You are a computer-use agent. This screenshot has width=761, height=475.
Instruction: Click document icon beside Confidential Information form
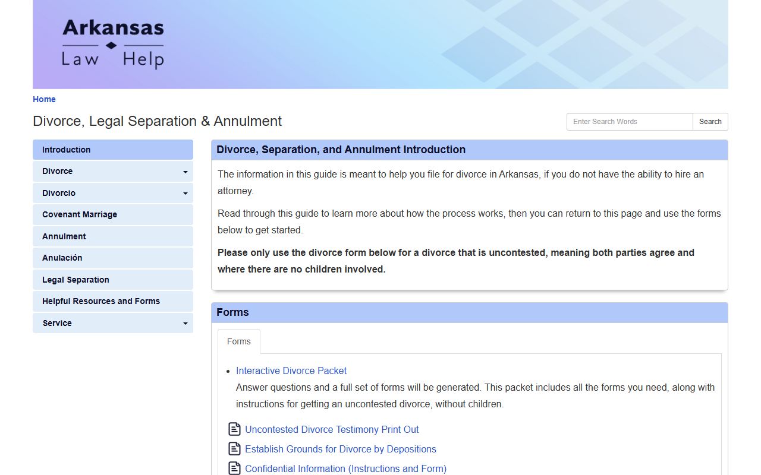[x=235, y=468]
